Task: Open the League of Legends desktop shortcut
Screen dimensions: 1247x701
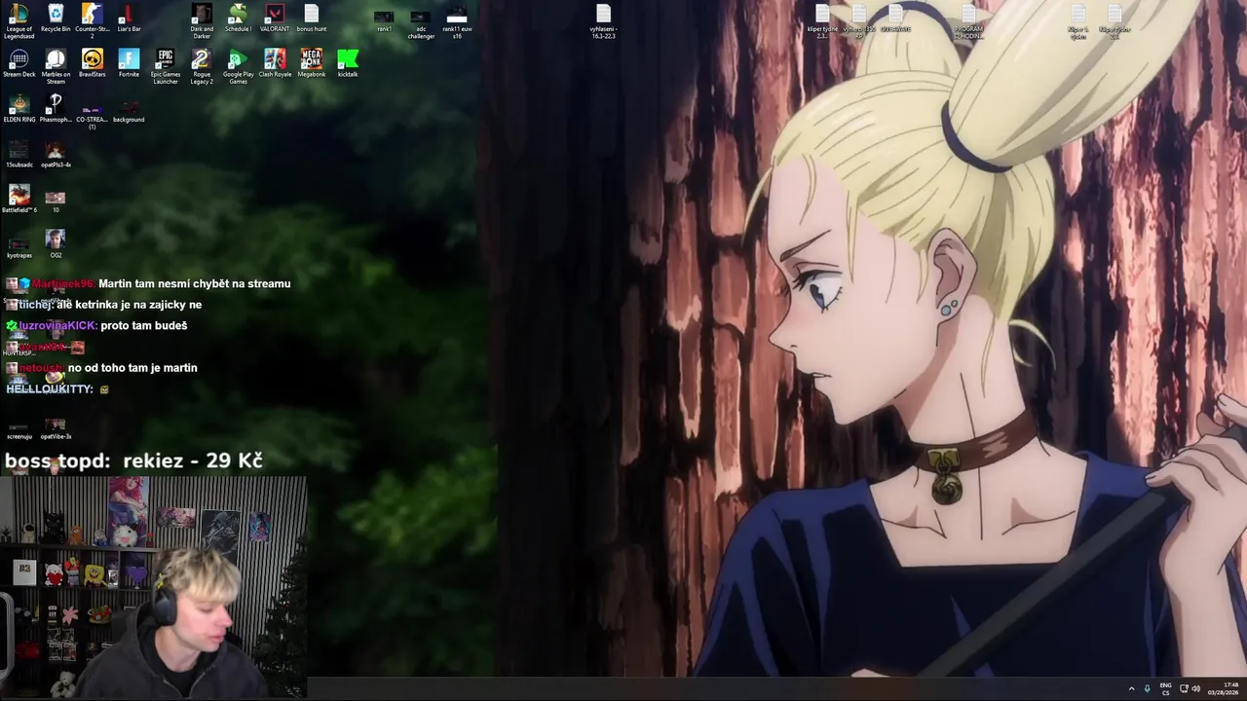Action: (19, 20)
